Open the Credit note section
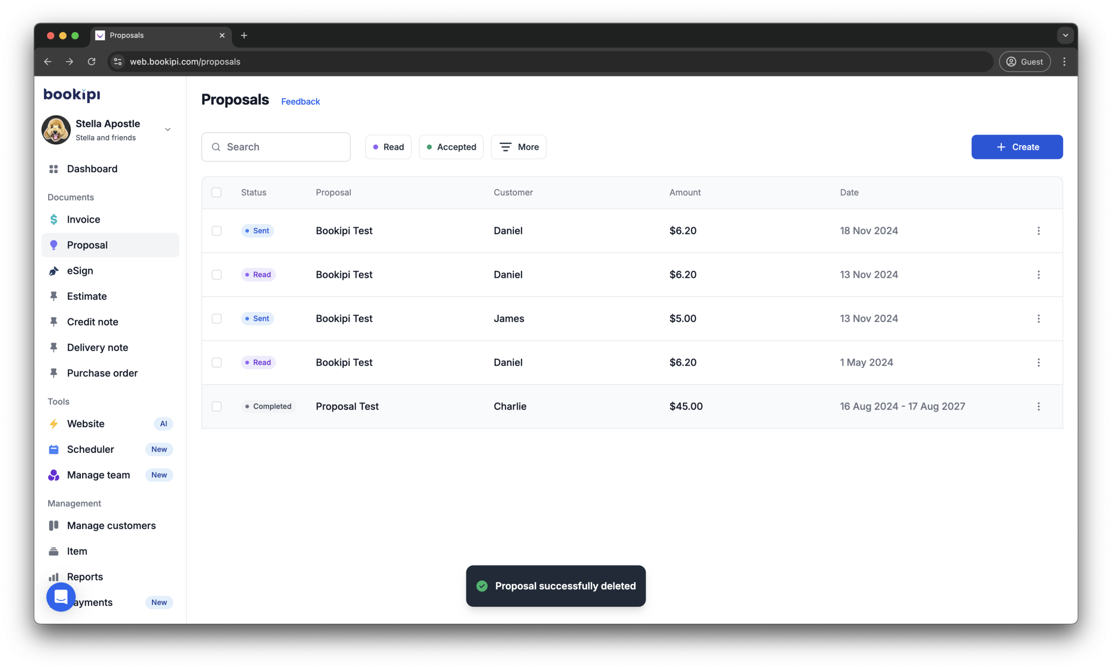The image size is (1112, 669). 92,321
